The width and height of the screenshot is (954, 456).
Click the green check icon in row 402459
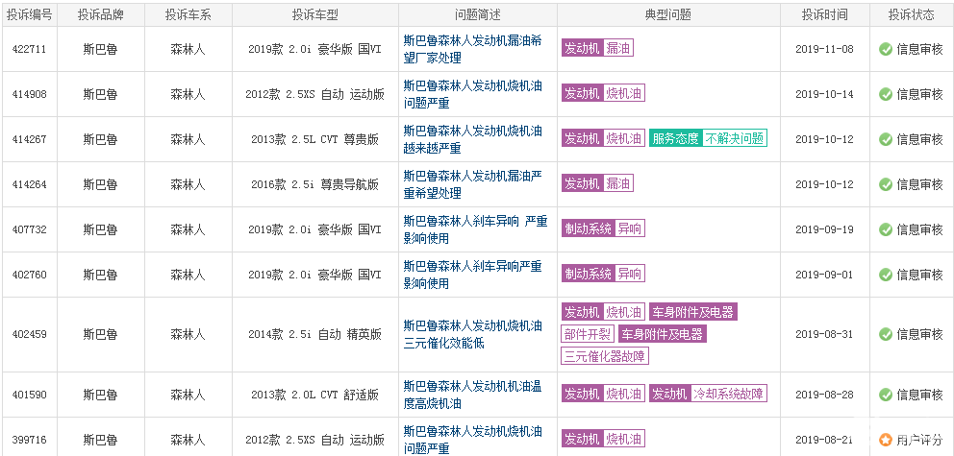coord(886,334)
